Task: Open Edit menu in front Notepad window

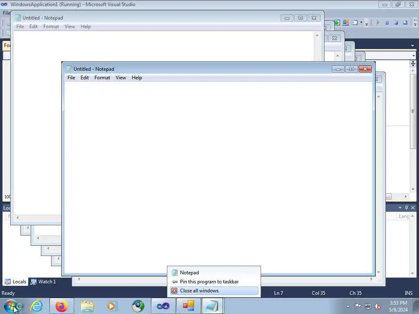Action: click(x=84, y=77)
